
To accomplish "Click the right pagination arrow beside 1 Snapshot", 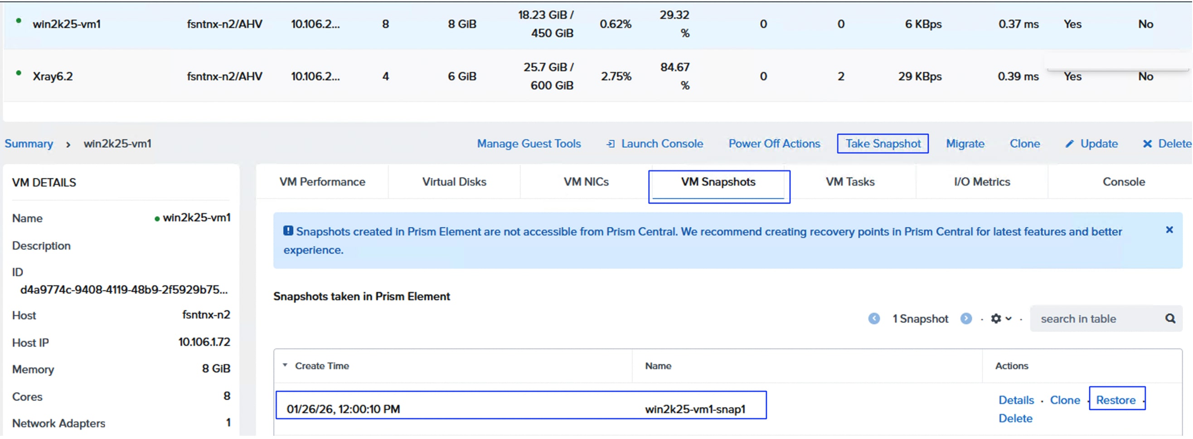I will tap(967, 318).
